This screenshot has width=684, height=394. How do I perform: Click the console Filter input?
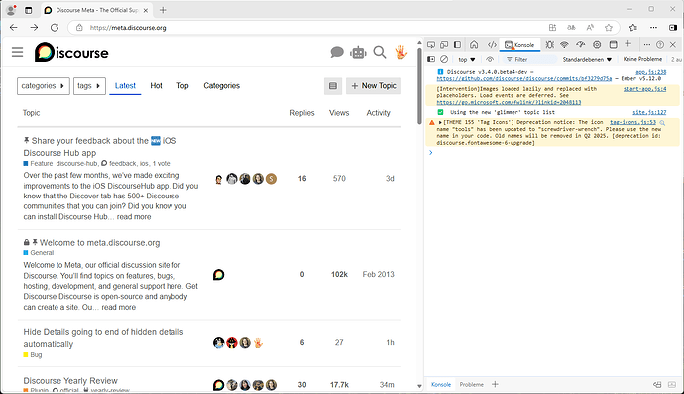tap(530, 59)
